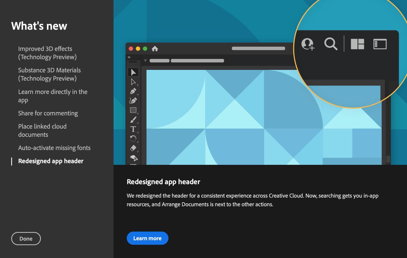This screenshot has width=407, height=258.
Task: Click the Learn more button
Action: [x=147, y=238]
